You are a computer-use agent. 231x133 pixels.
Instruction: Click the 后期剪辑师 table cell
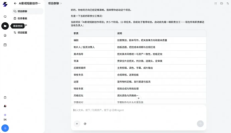(x=93, y=68)
